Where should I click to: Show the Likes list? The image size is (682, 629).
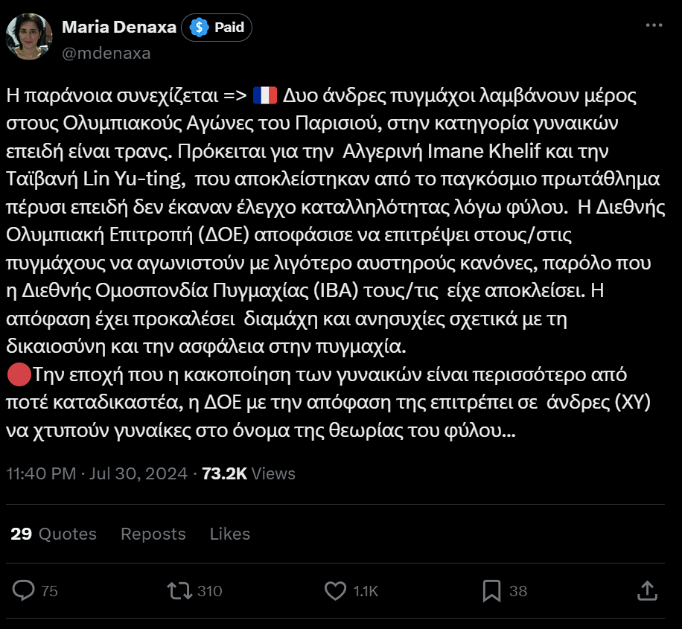pyautogui.click(x=229, y=534)
